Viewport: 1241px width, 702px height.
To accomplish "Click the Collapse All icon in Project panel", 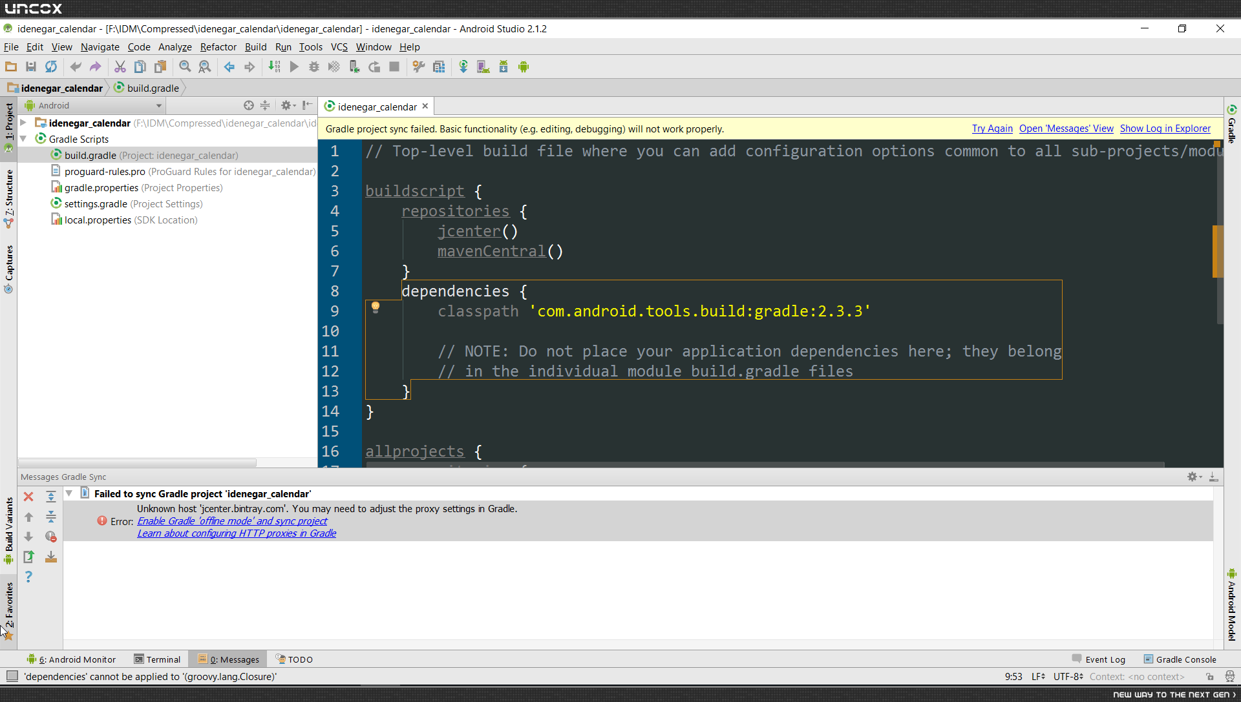I will pyautogui.click(x=265, y=105).
